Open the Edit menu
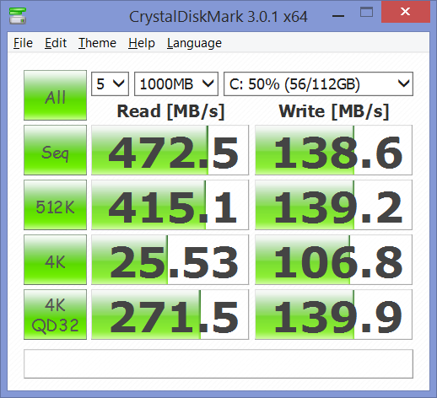Viewport: 437px width, 398px height. click(56, 43)
